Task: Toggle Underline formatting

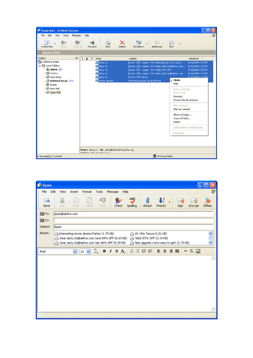Action: [117, 251]
